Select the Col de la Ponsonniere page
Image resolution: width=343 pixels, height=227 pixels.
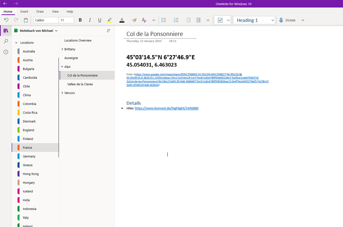(x=87, y=75)
